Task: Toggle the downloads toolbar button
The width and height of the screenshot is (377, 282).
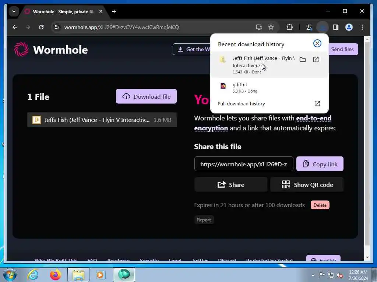Action: [323, 27]
